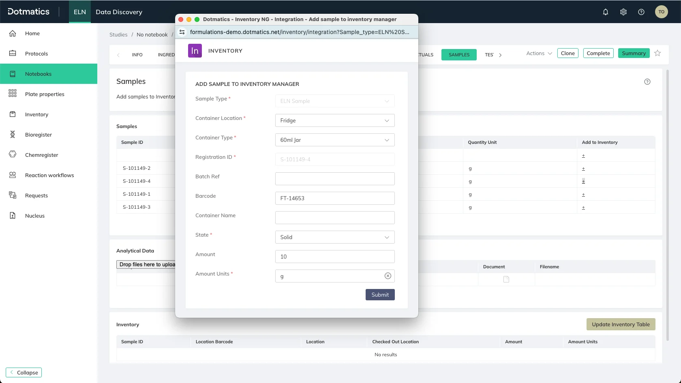
Task: Click the S-101149-4 sample ID cell
Action: point(137,181)
